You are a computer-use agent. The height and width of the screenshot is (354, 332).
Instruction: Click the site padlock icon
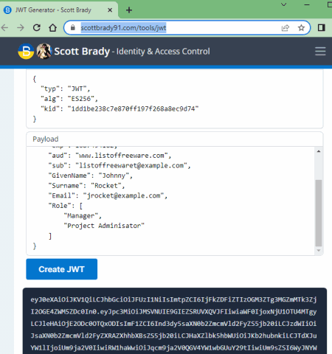point(73,27)
